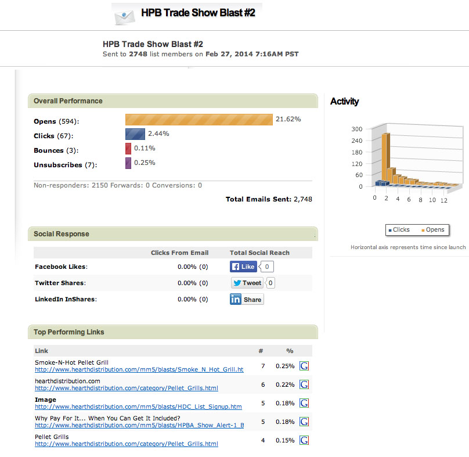Open the Smoke_N_Hot_Grill blast link
Viewport: 469px width, 457px height.
[139, 369]
